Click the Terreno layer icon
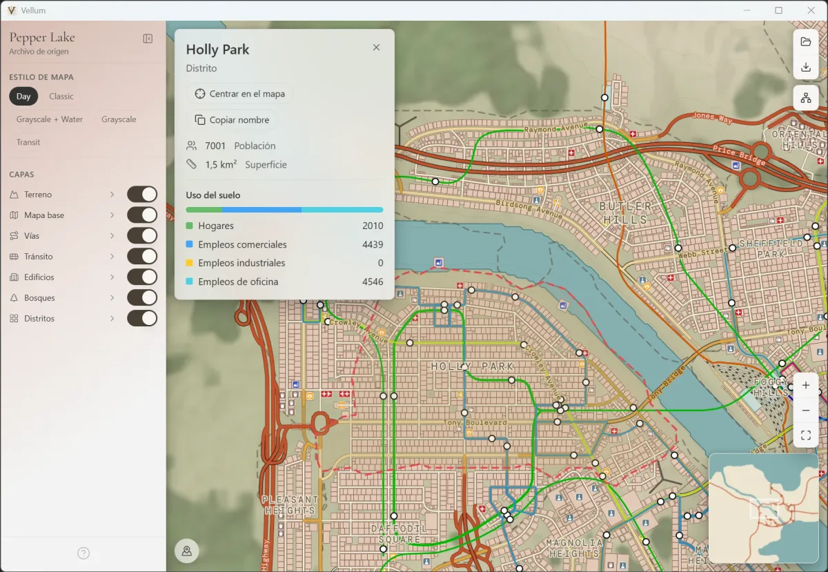 [x=14, y=195]
